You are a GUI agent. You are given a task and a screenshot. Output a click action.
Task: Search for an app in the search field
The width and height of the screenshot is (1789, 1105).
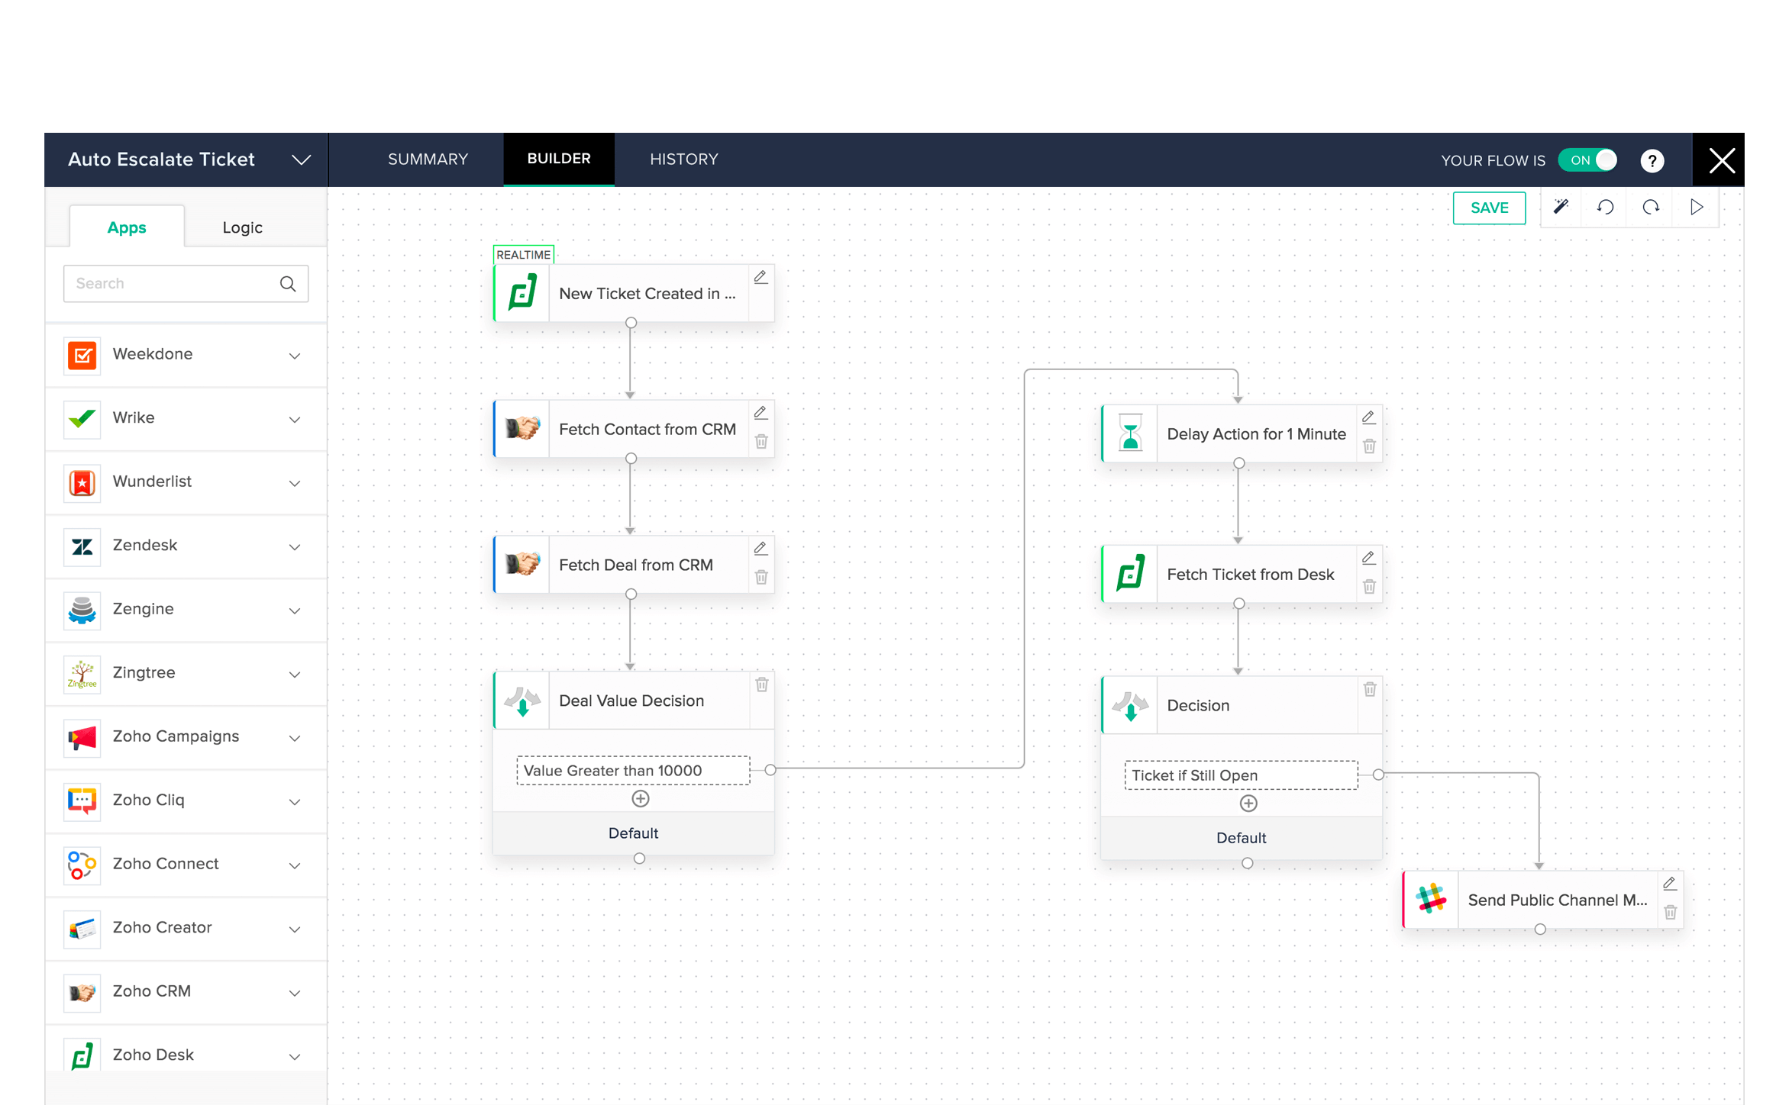[186, 284]
